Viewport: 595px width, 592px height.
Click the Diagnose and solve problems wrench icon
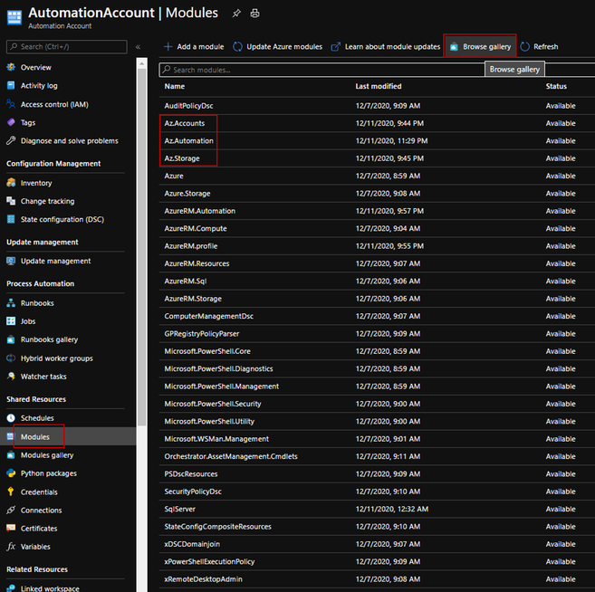click(x=11, y=140)
